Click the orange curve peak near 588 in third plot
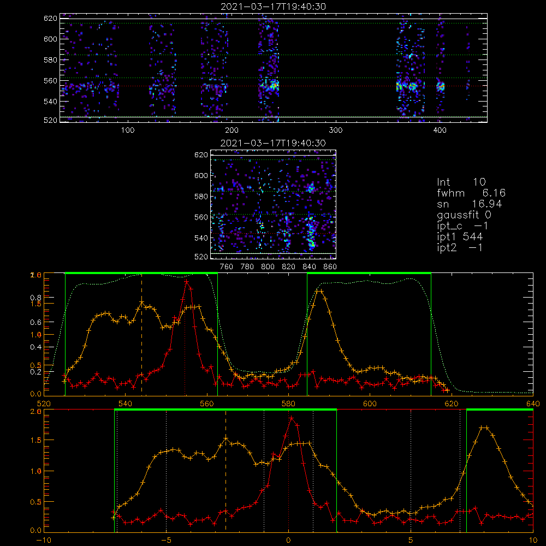The image size is (546, 546). [x=319, y=291]
